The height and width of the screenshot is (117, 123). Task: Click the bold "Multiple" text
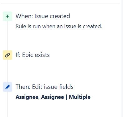tap(79, 97)
